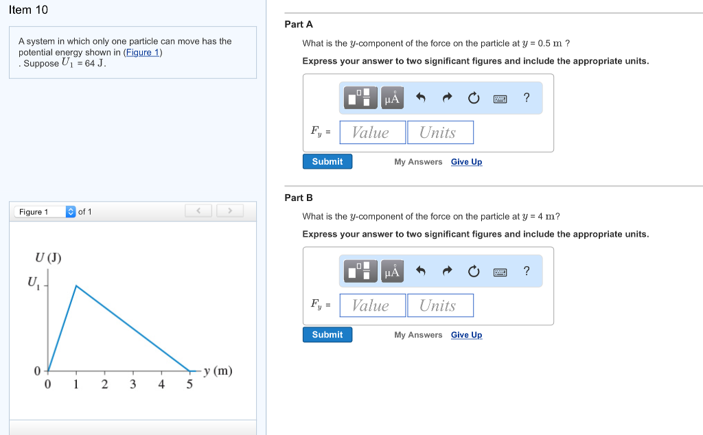
Task: Open equation templates in Part A toolbar
Action: pyautogui.click(x=360, y=97)
